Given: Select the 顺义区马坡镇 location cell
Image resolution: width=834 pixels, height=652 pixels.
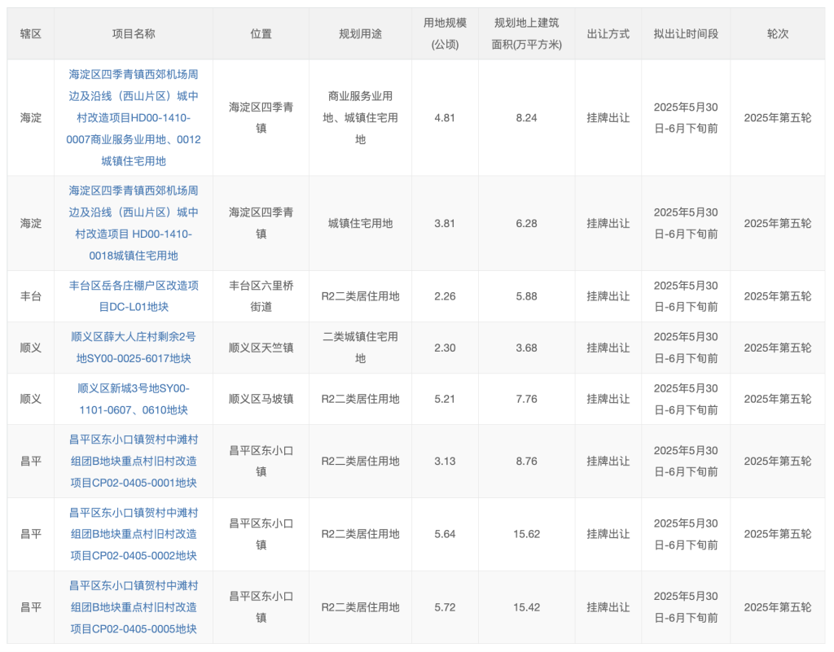Looking at the screenshot, I should (261, 399).
